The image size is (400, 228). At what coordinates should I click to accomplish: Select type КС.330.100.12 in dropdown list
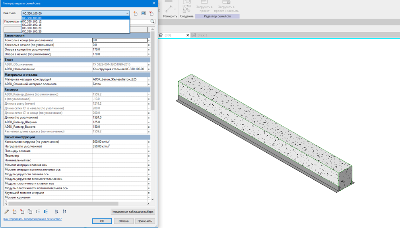(76, 21)
